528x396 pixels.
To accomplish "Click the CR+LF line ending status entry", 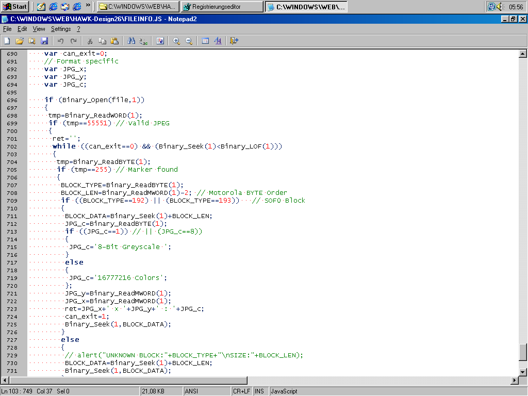I will pos(241,391).
